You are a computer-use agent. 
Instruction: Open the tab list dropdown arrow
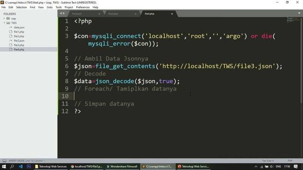point(299,13)
